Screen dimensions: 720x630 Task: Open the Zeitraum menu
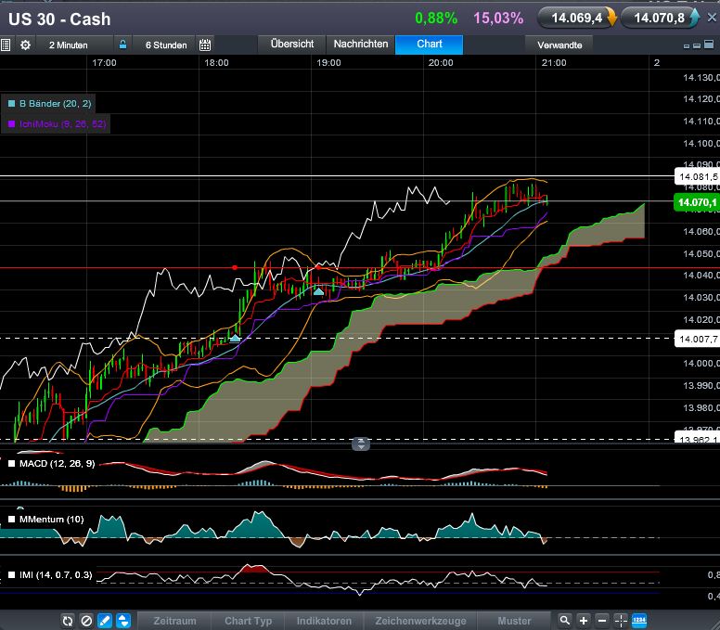[174, 621]
